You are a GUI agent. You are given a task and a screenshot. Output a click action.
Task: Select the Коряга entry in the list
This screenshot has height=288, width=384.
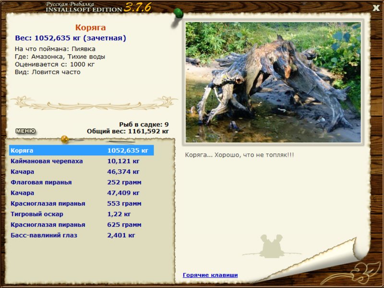point(82,150)
